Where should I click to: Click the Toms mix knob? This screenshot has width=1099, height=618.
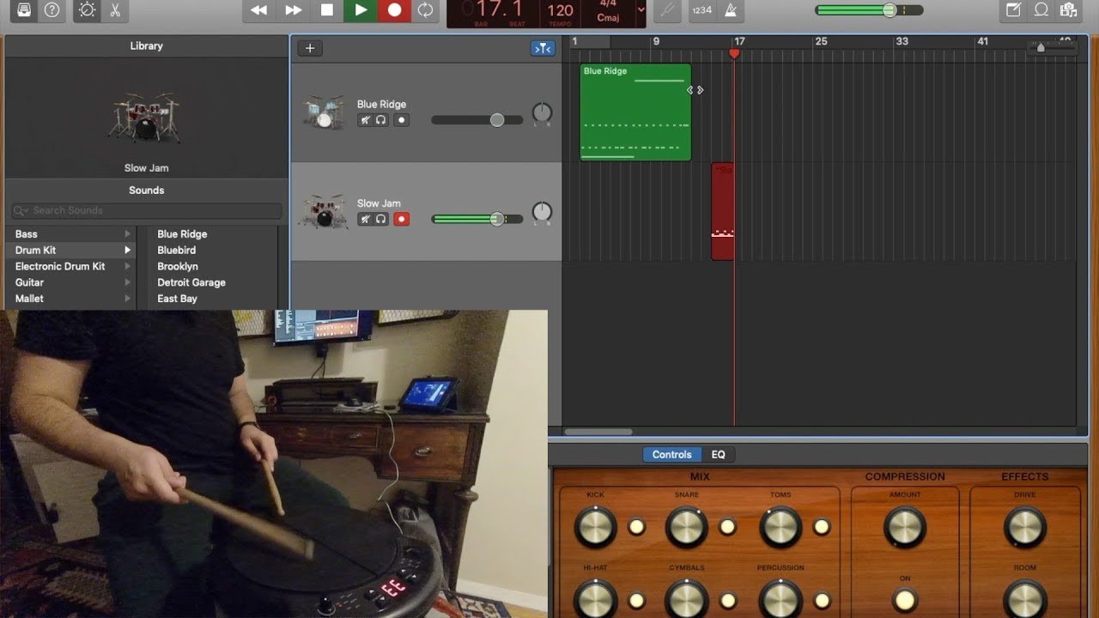780,526
